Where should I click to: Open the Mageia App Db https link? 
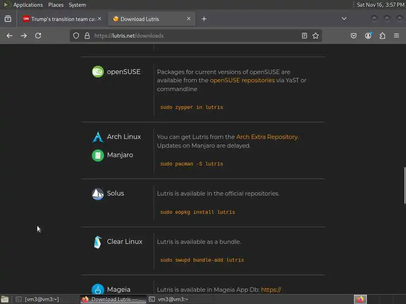pos(271,289)
